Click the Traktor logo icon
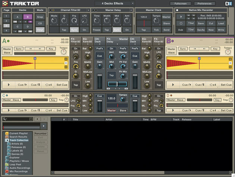 5,3
